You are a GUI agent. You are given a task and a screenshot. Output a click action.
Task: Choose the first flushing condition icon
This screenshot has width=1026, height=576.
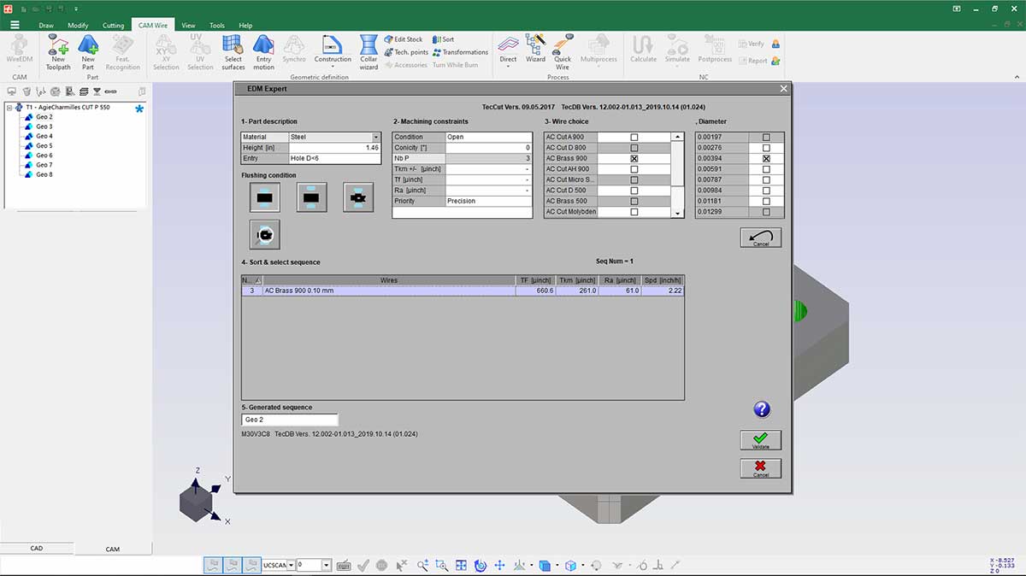point(264,197)
